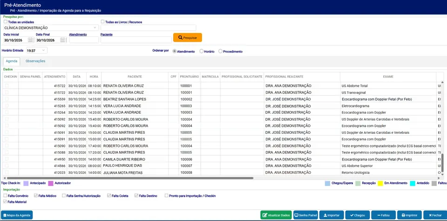This screenshot has height=221, width=447.
Task: Click the Chegou/Espera blue swatch
Action: 327,183
